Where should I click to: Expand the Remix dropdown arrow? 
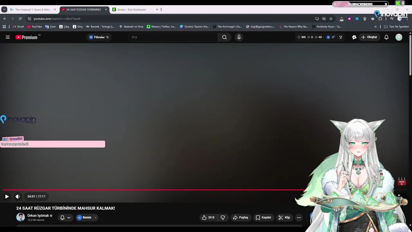pyautogui.click(x=95, y=217)
